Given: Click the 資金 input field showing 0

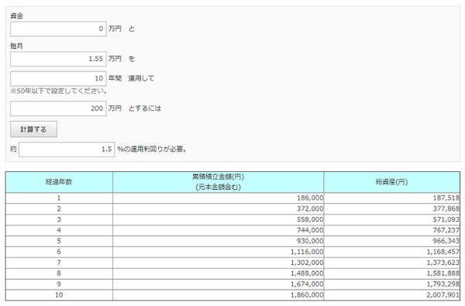Looking at the screenshot, I should [x=58, y=29].
